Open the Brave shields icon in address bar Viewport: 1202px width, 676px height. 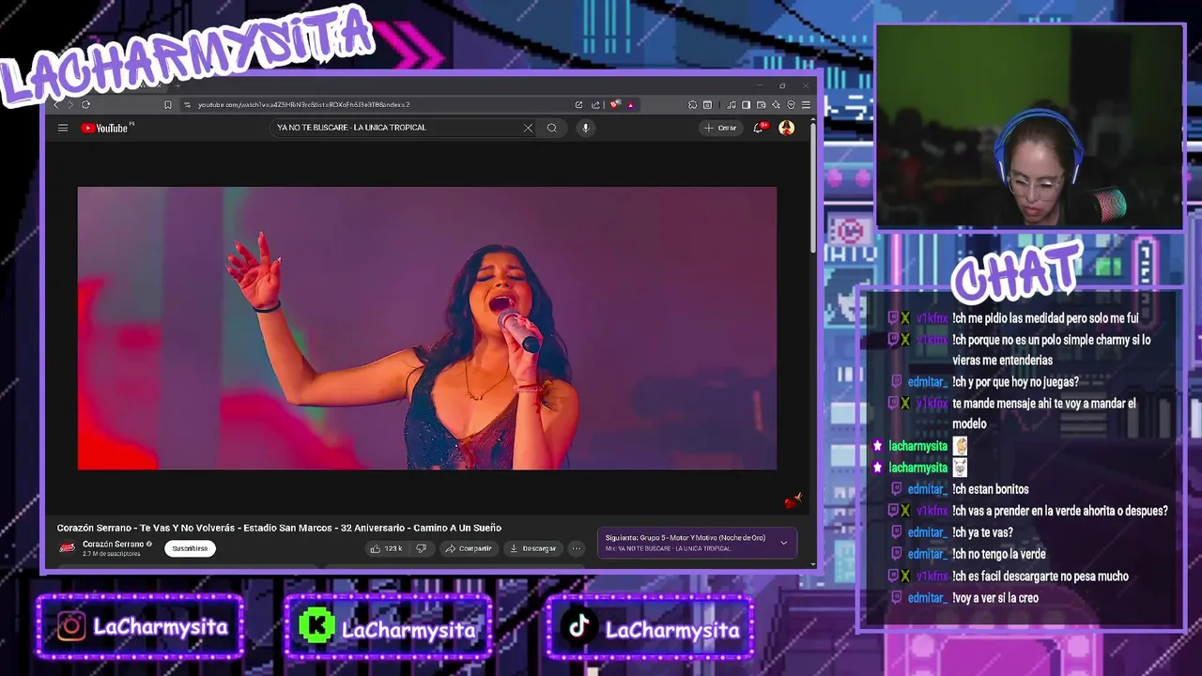click(614, 104)
